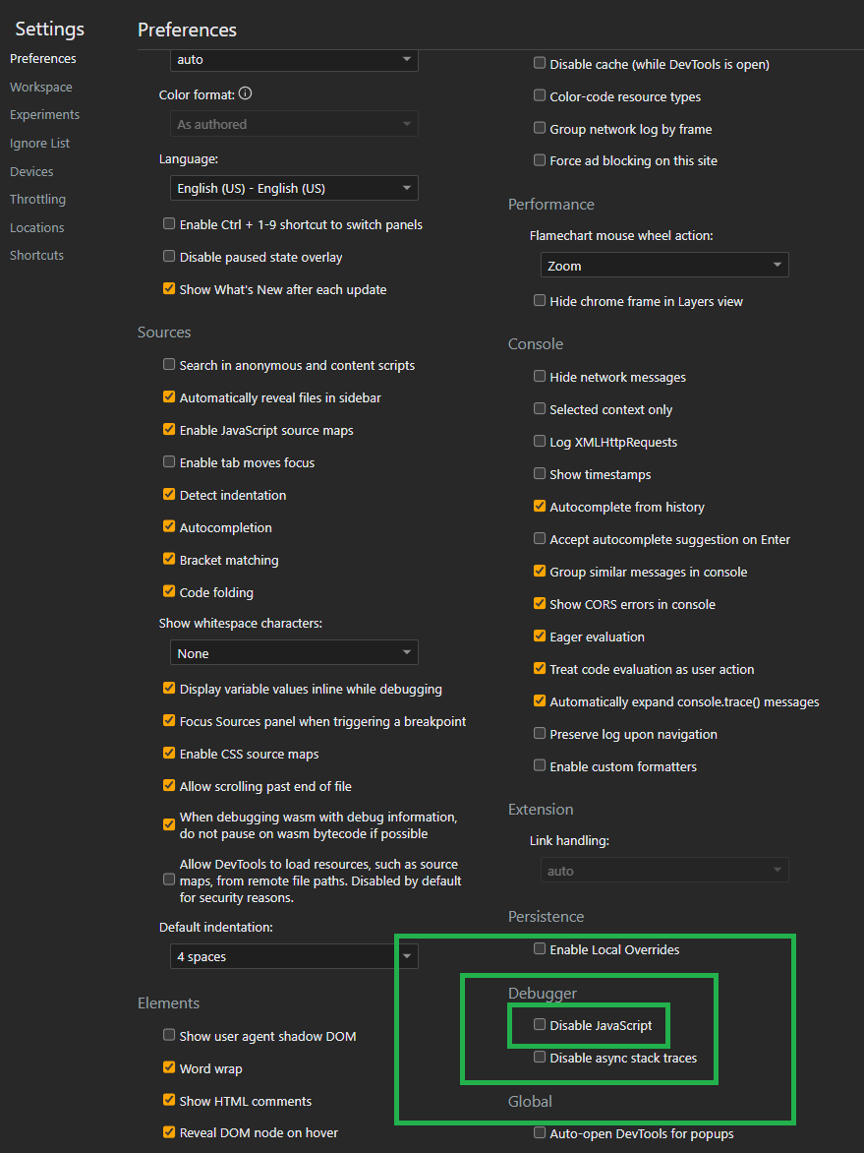Click the Color format info icon
Screen dimensions: 864x1153
246,94
